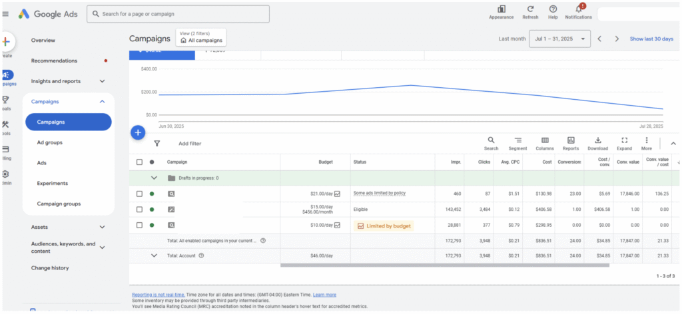
Task: Click the filter funnel icon beside Add filter
Action: pos(157,143)
